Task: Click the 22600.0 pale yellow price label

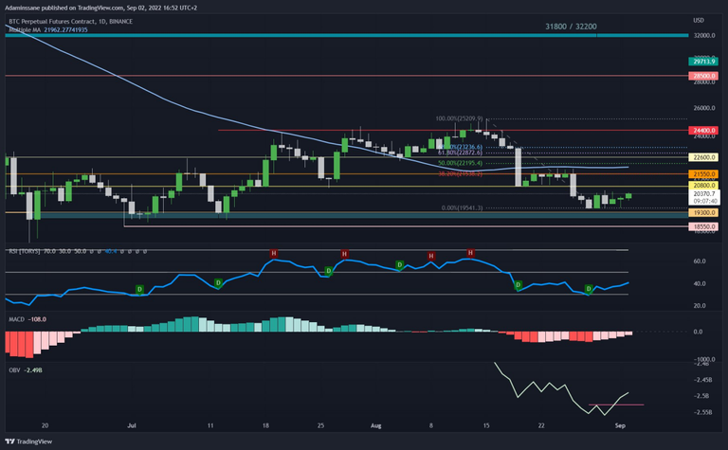Action: click(703, 157)
